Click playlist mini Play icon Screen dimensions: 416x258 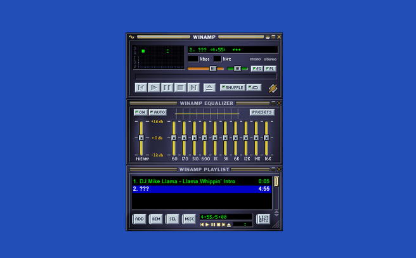click(207, 224)
